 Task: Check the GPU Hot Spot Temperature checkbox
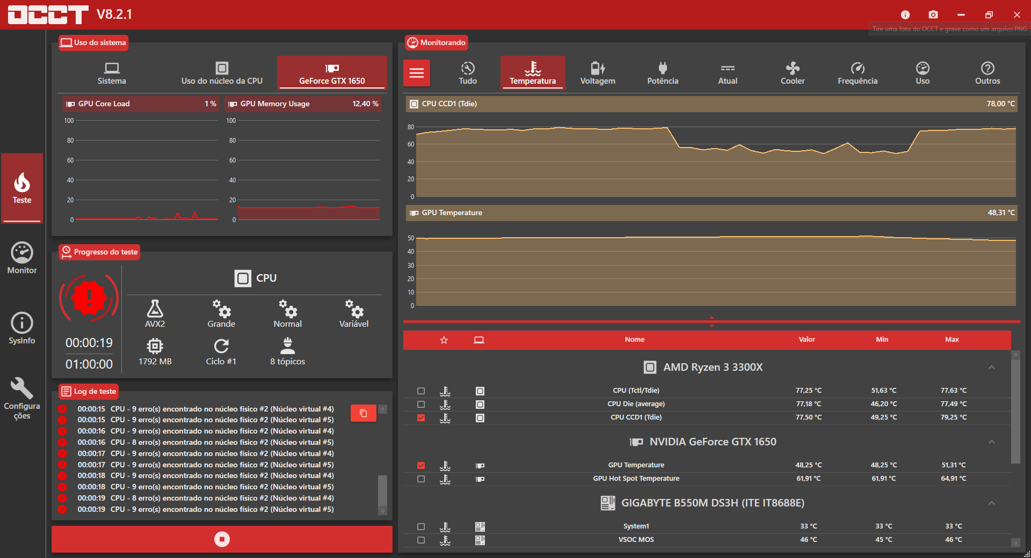coord(421,479)
